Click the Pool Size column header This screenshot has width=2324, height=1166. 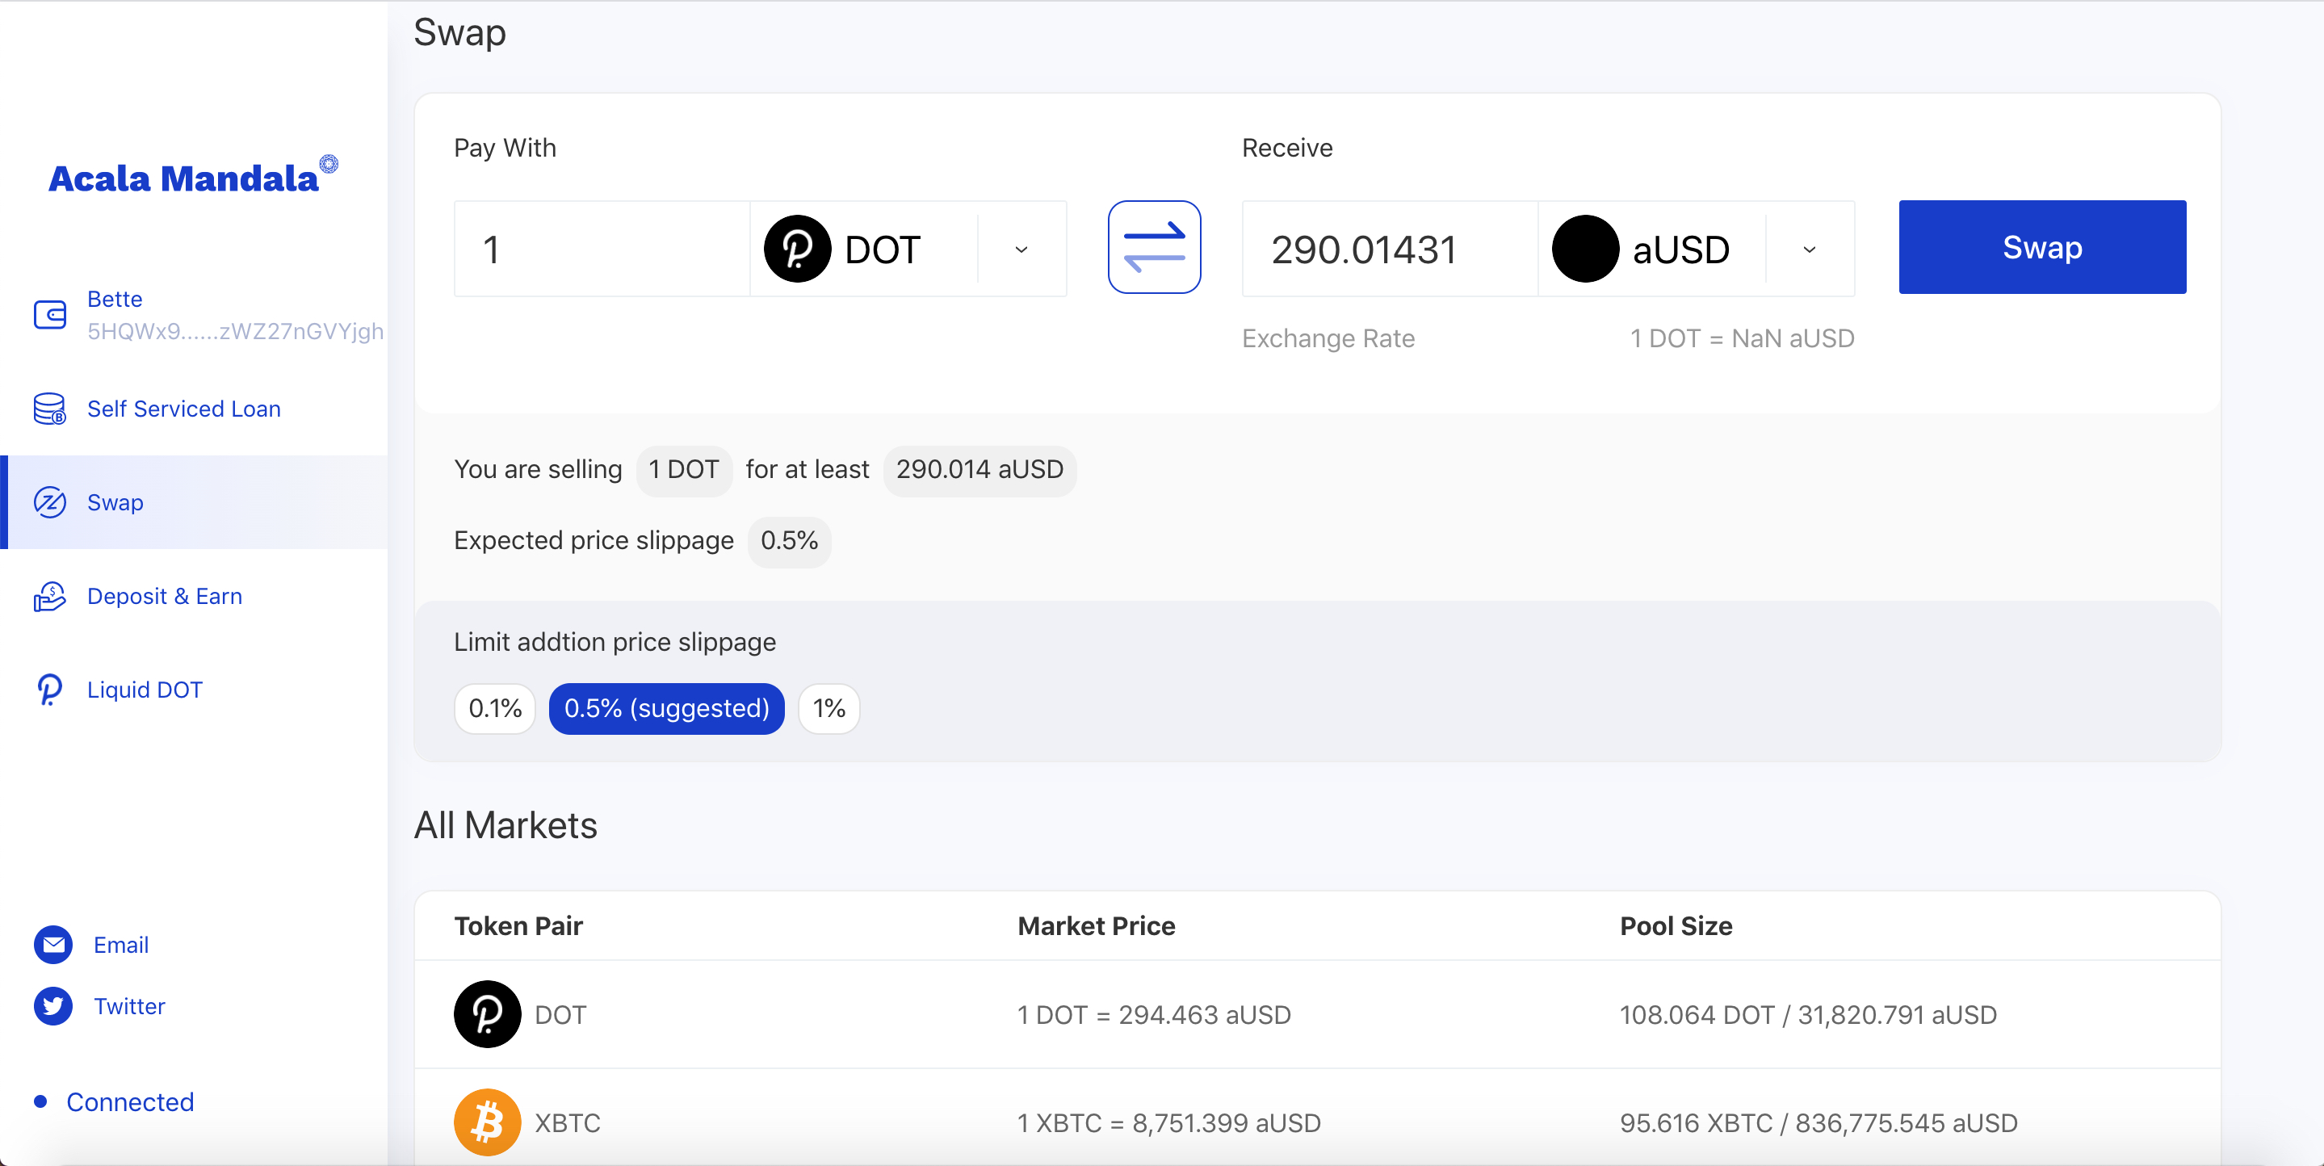(1676, 926)
